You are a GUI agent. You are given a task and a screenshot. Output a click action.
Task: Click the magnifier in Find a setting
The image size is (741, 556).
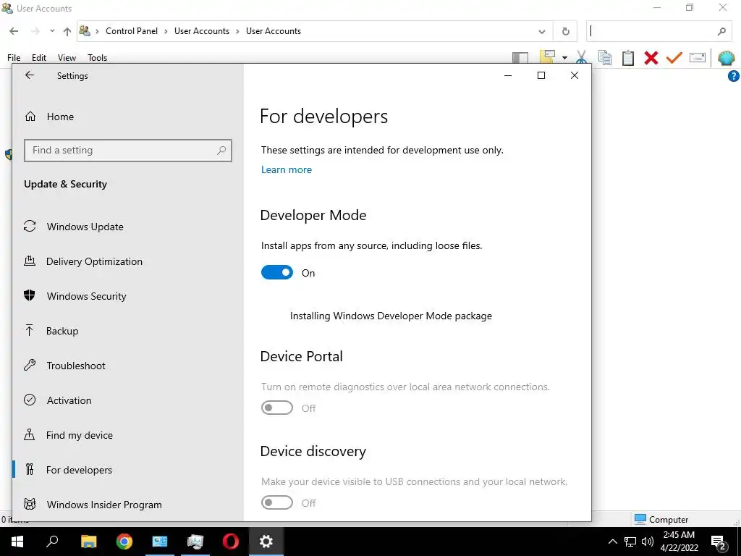(x=221, y=151)
